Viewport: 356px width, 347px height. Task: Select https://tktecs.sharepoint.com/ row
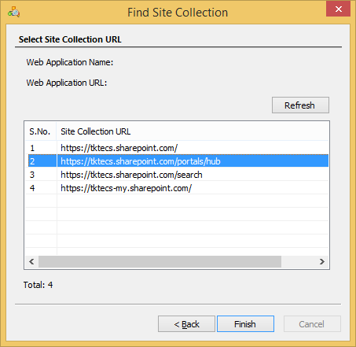coord(177,148)
